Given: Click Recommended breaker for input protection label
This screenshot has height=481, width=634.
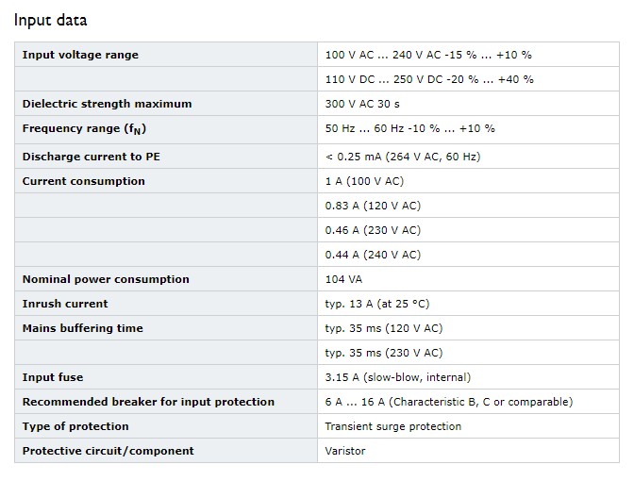Looking at the screenshot, I should pyautogui.click(x=148, y=402).
